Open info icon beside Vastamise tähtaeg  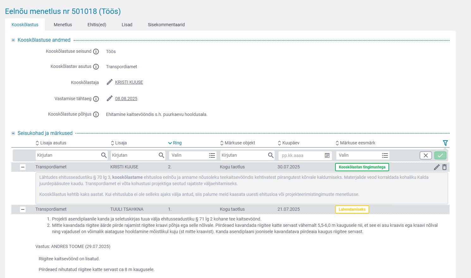[x=96, y=99]
